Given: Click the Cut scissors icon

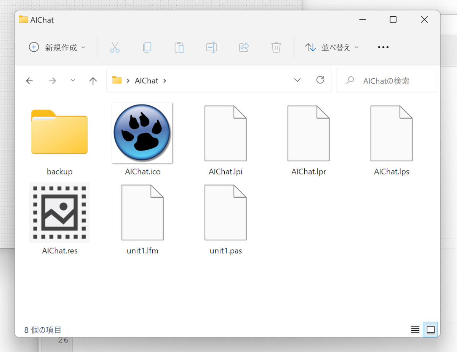Looking at the screenshot, I should point(115,48).
